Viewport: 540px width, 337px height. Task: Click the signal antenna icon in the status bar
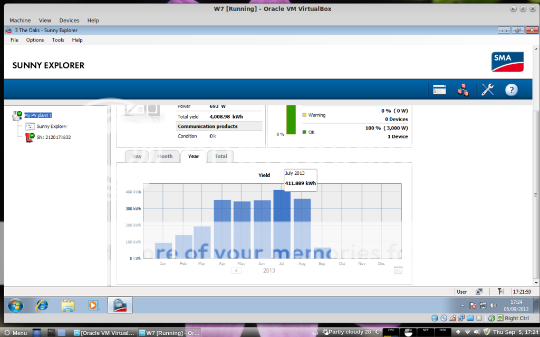tap(501, 292)
